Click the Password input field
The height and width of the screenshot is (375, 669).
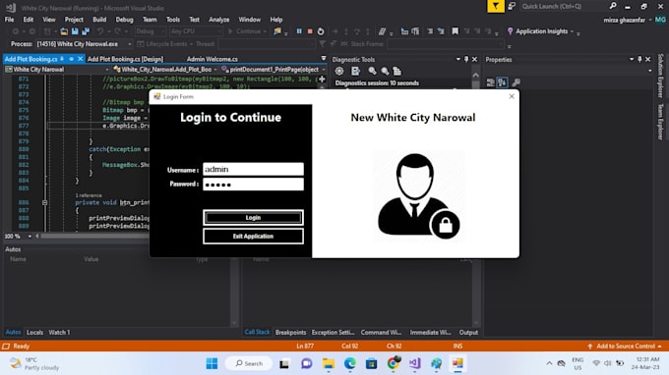tap(253, 184)
